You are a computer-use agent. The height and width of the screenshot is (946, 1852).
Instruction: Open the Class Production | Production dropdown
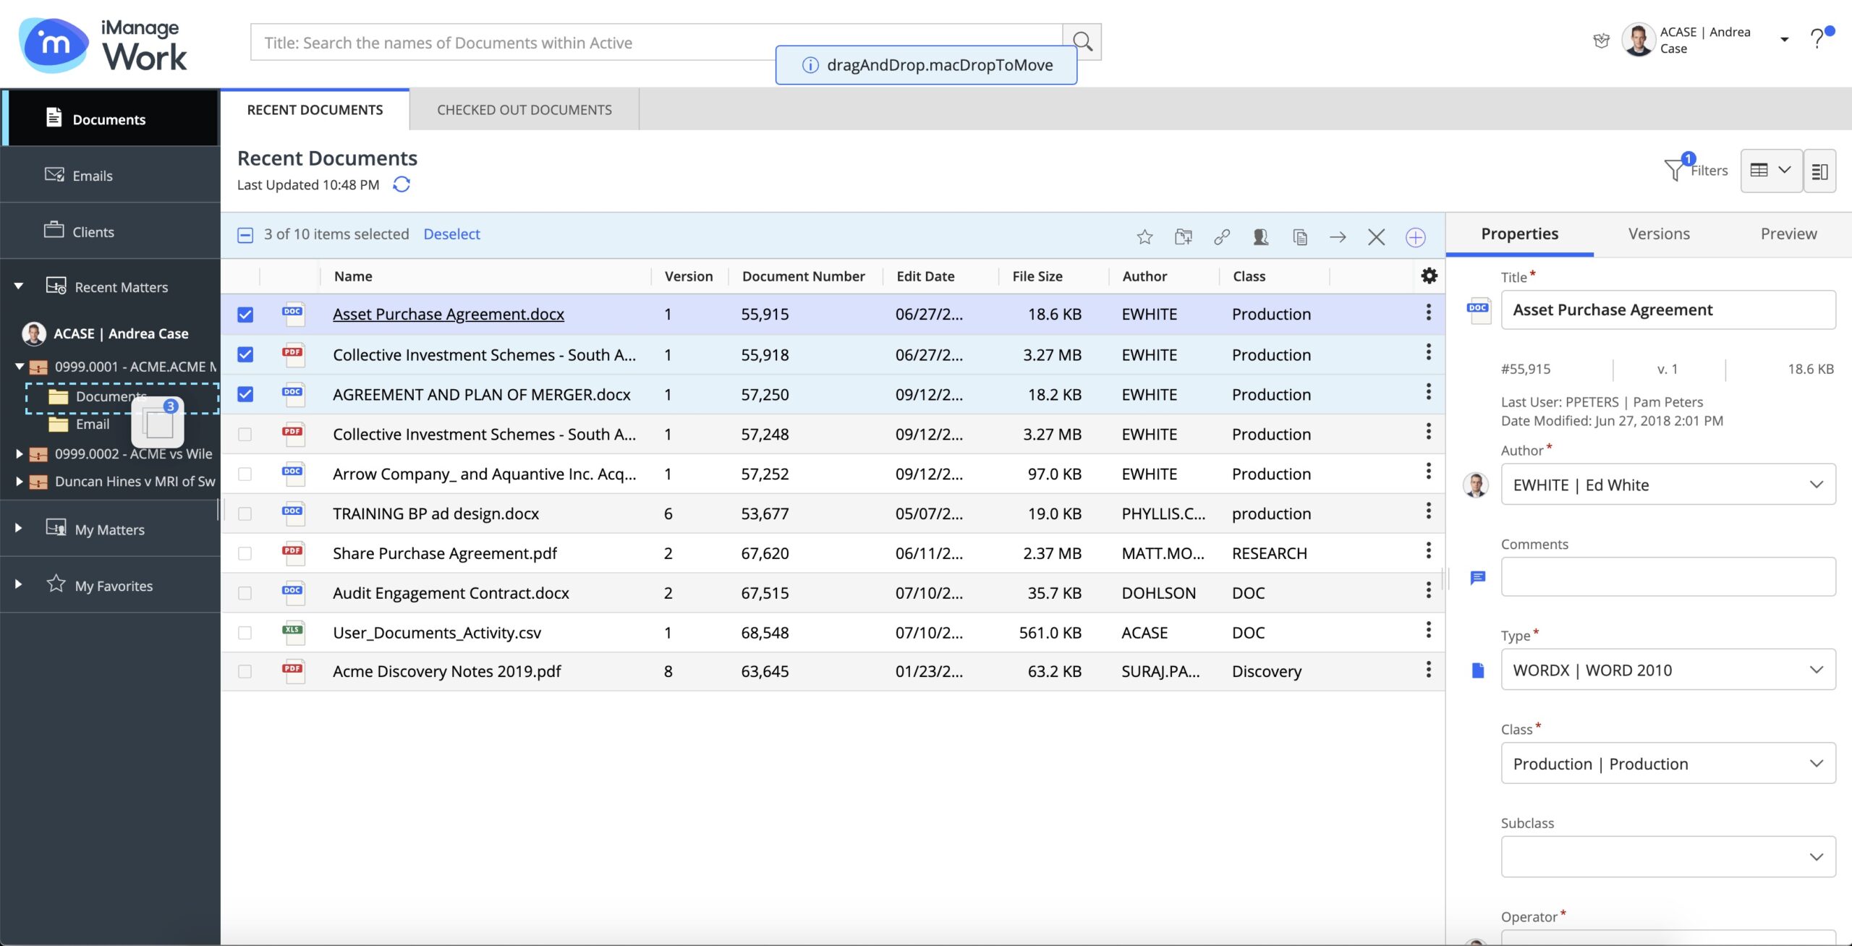(x=1668, y=764)
